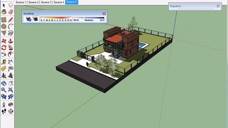Open Shadow Settings in Sombras toolbar
The image size is (228, 128).
click(x=28, y=19)
